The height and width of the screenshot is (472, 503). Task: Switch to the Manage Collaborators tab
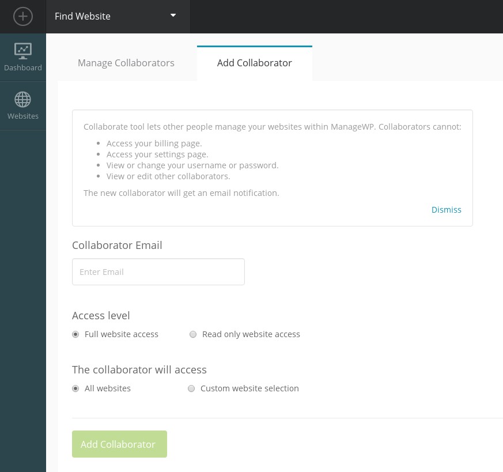pos(126,63)
